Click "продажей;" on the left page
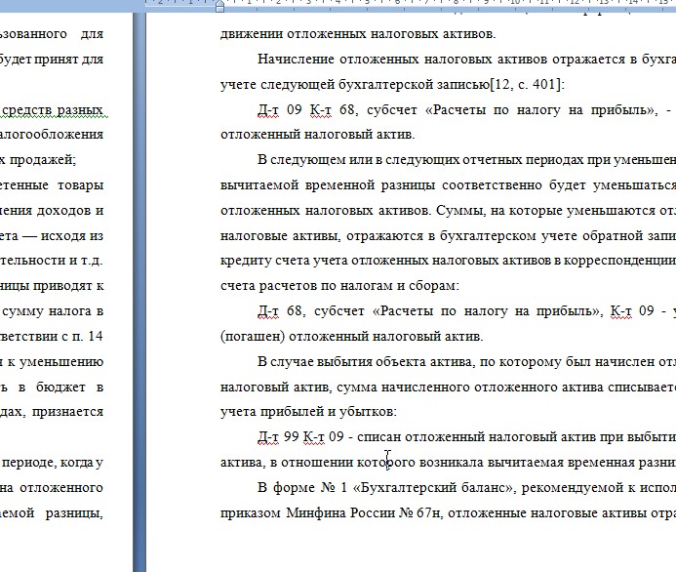This screenshot has width=676, height=572. click(x=43, y=160)
